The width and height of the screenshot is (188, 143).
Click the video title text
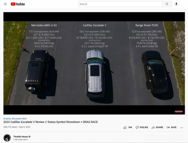pos(51,122)
